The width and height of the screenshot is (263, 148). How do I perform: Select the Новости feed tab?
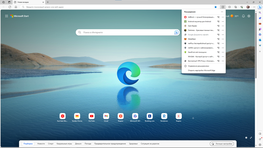pyautogui.click(x=41, y=143)
